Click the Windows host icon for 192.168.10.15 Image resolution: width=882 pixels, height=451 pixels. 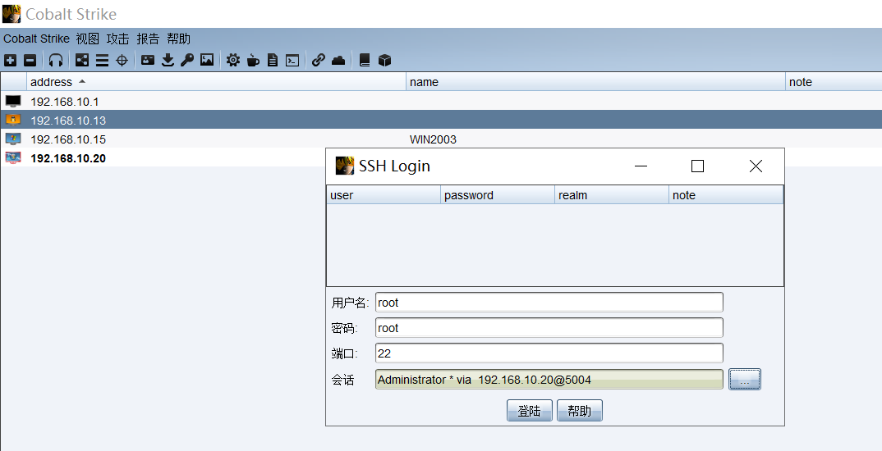click(x=13, y=139)
